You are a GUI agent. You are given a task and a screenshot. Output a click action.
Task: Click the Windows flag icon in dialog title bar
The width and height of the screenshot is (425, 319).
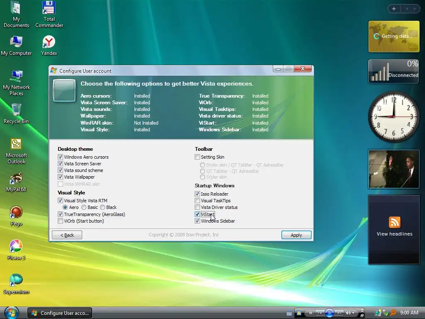point(54,71)
